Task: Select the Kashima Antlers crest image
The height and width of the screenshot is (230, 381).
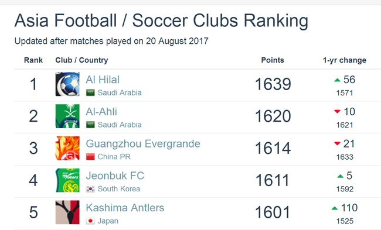Action: (67, 212)
